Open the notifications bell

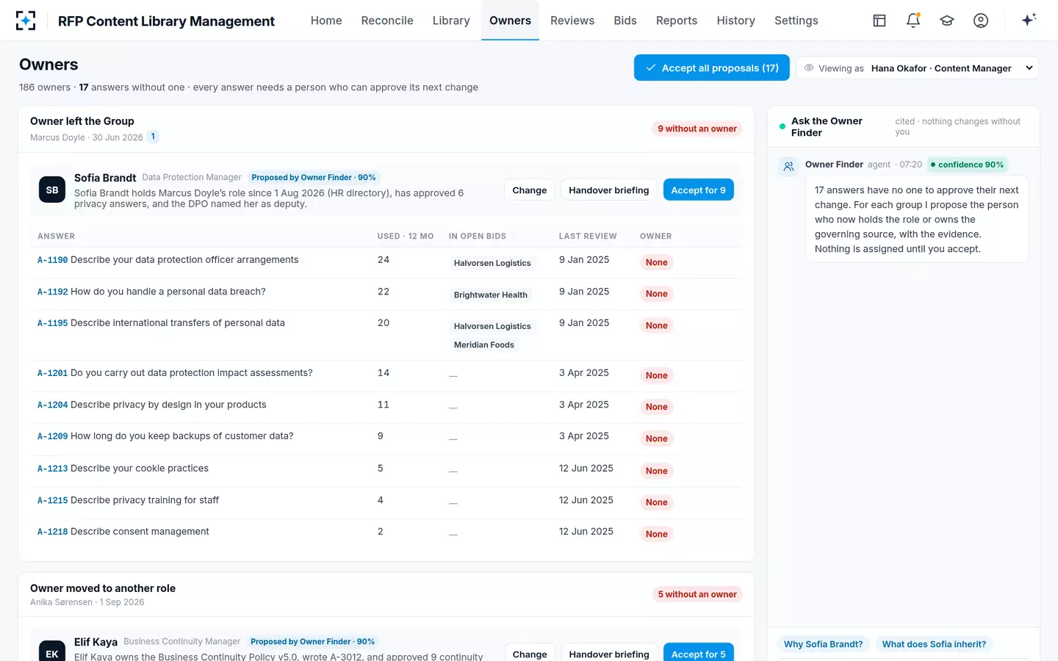point(913,21)
